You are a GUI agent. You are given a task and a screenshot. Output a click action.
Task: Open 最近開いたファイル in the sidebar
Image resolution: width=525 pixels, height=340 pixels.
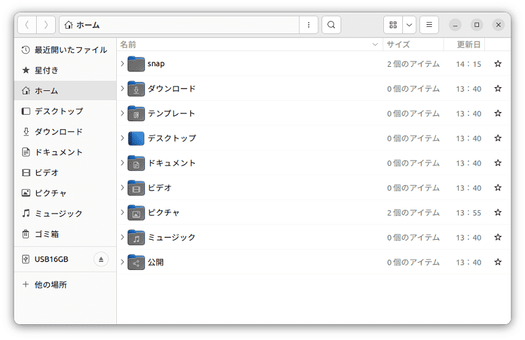(65, 50)
